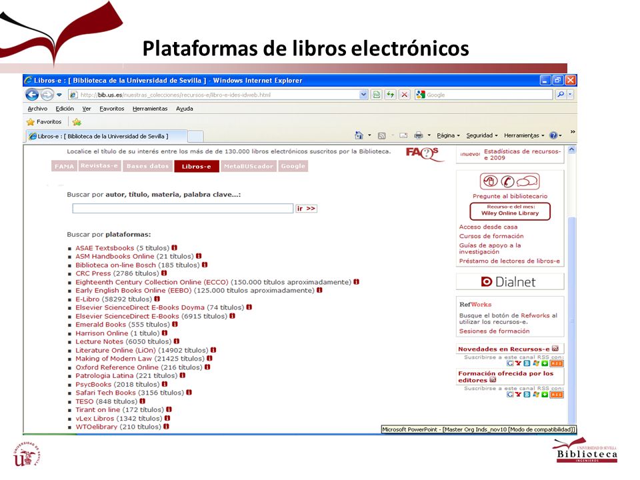Click the page vertical scrollbar thumb
This screenshot has width=640, height=480.
572,321
